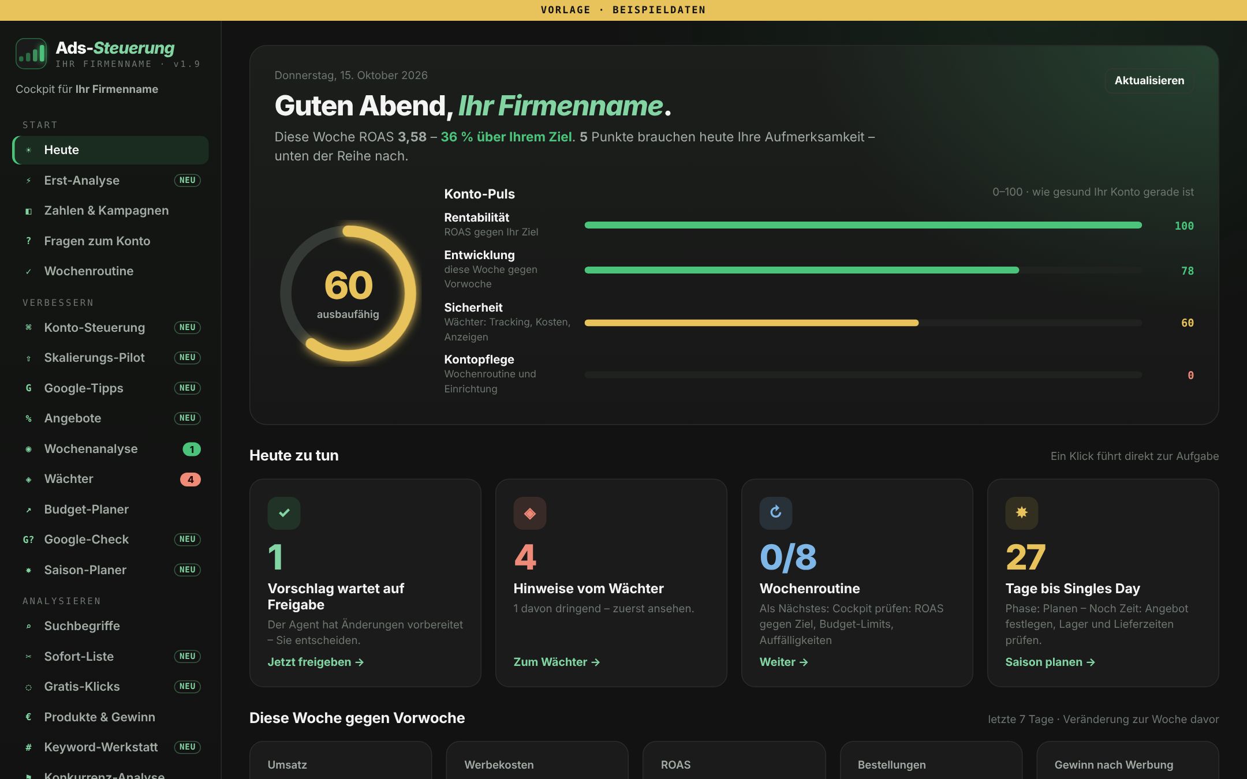Click the green checkmark icon on the Vorschlag card
Screen dimensions: 1247x779
click(x=284, y=513)
